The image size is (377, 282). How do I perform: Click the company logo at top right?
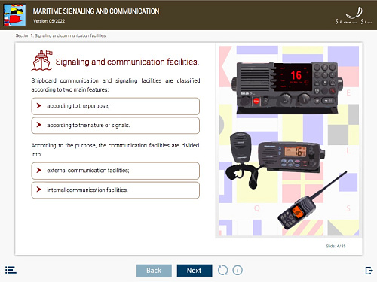tap(354, 16)
